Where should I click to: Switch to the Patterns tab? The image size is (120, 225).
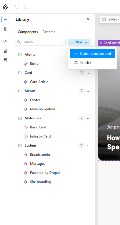coord(49,32)
